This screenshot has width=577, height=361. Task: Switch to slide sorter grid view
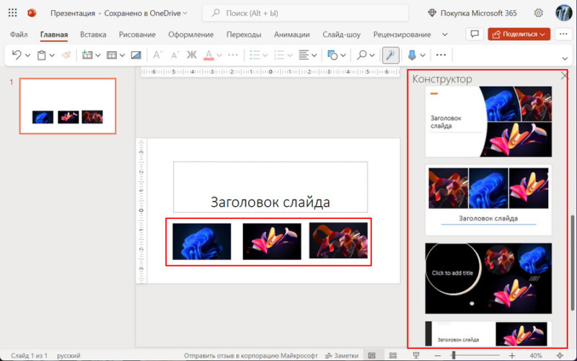pyautogui.click(x=393, y=355)
